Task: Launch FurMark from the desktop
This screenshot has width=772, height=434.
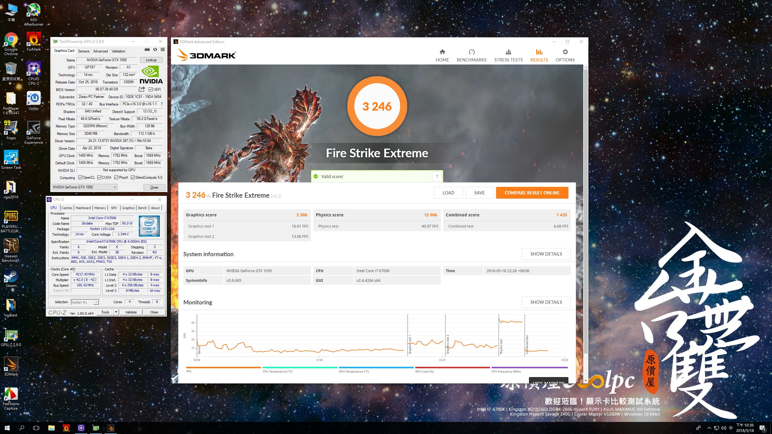Action: (x=33, y=42)
